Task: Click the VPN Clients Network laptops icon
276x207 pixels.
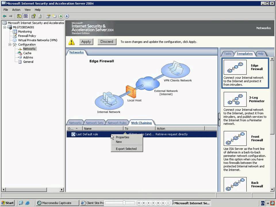Action: click(175, 70)
